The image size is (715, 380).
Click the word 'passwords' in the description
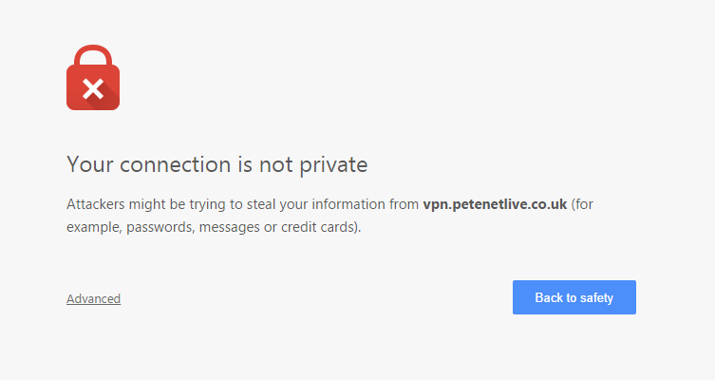(x=160, y=227)
